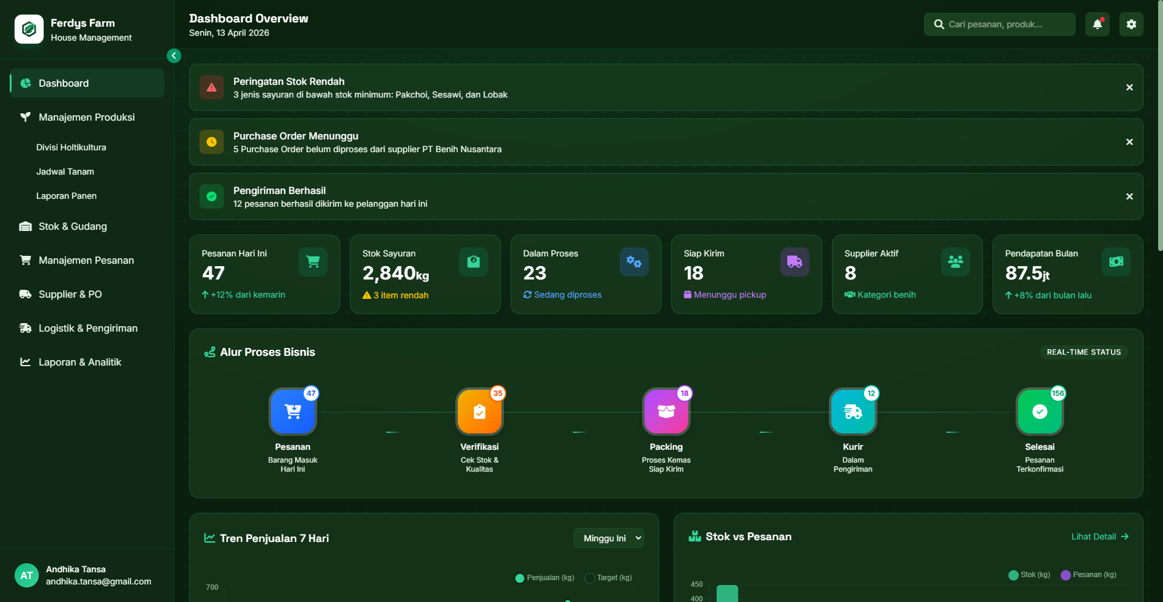Screen dimensions: 1163x602
Task: Open Laporan Panen from the sidebar
Action: 67,196
